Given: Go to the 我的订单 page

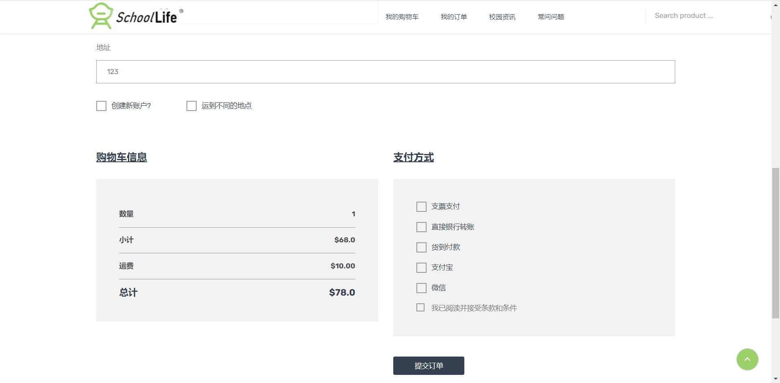Looking at the screenshot, I should (x=453, y=17).
